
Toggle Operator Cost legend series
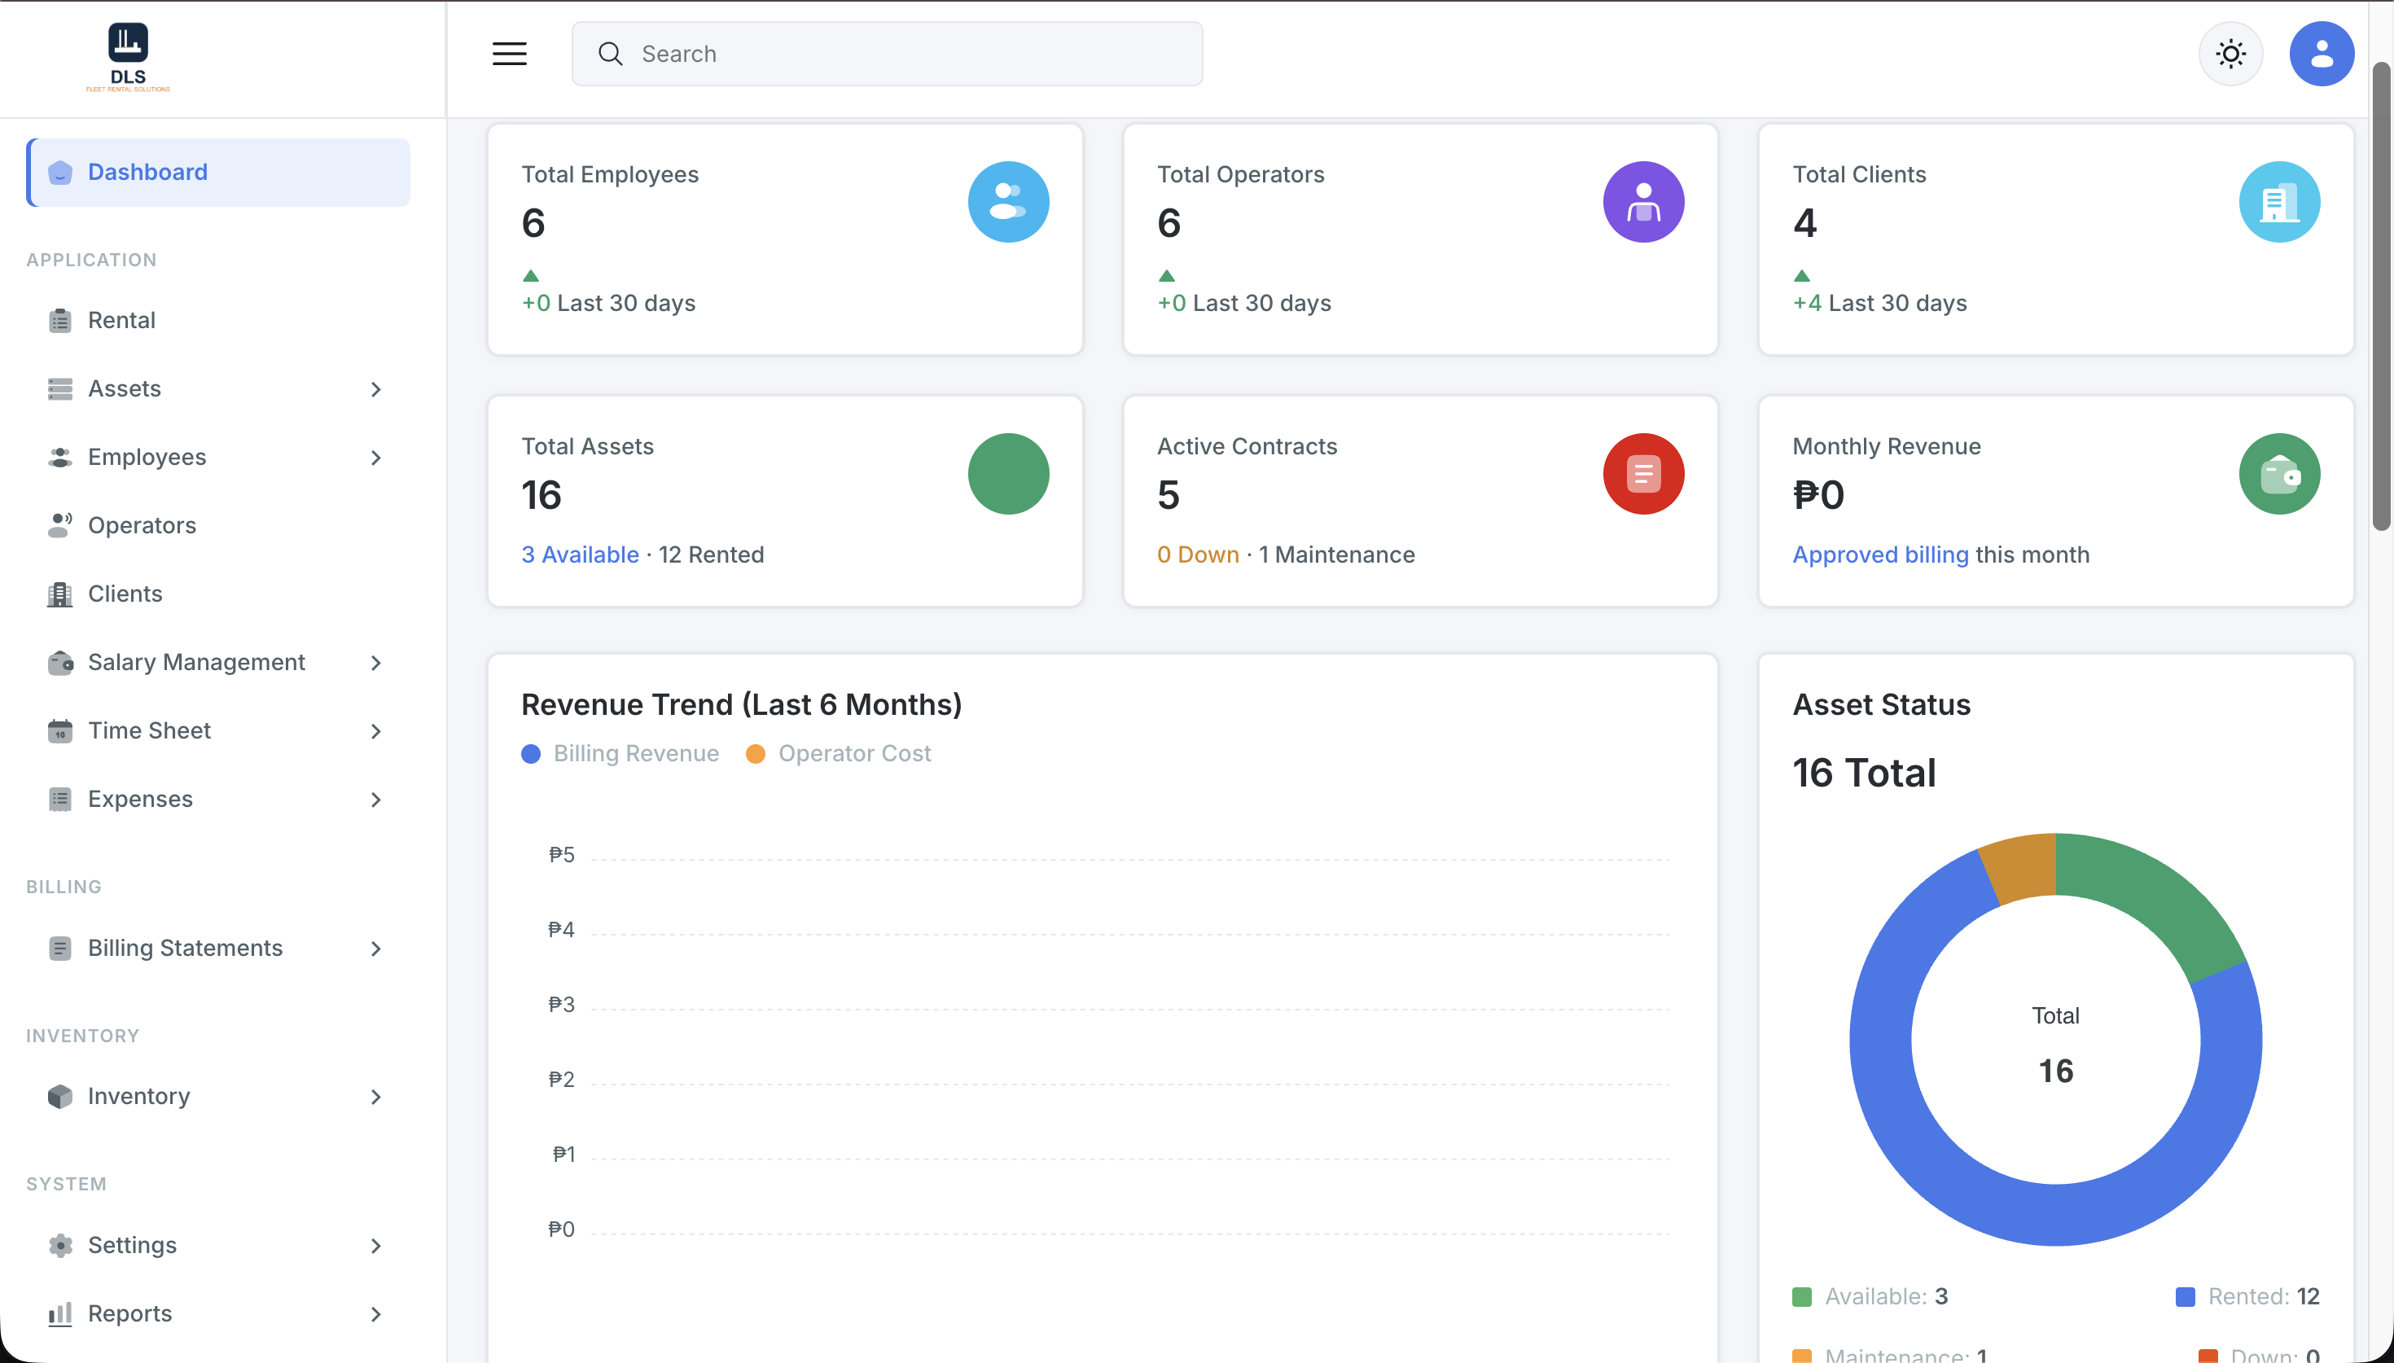point(839,754)
